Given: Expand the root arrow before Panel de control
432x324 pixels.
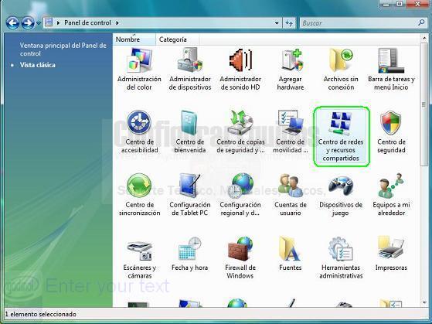Looking at the screenshot, I should pyautogui.click(x=58, y=23).
